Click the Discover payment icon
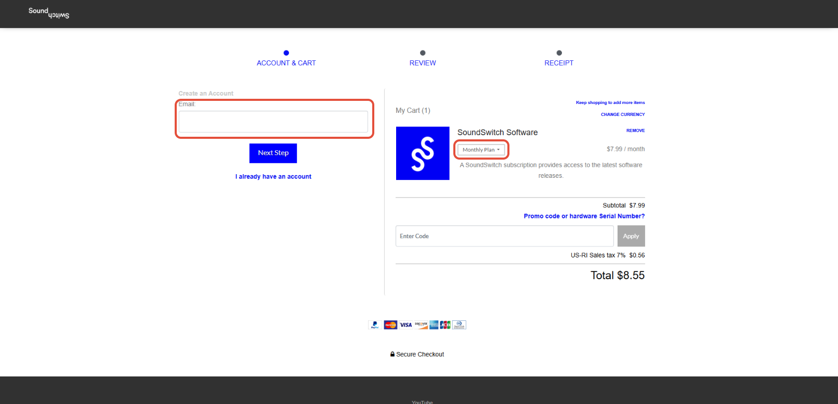This screenshot has height=404, width=838. click(x=421, y=325)
